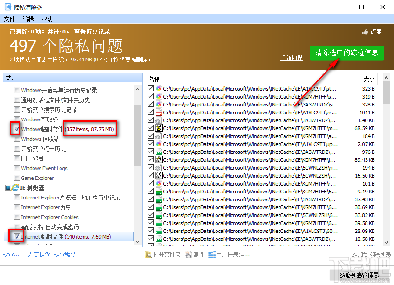Check the Windows 回收站 option
This screenshot has height=285, width=394.
17,139
